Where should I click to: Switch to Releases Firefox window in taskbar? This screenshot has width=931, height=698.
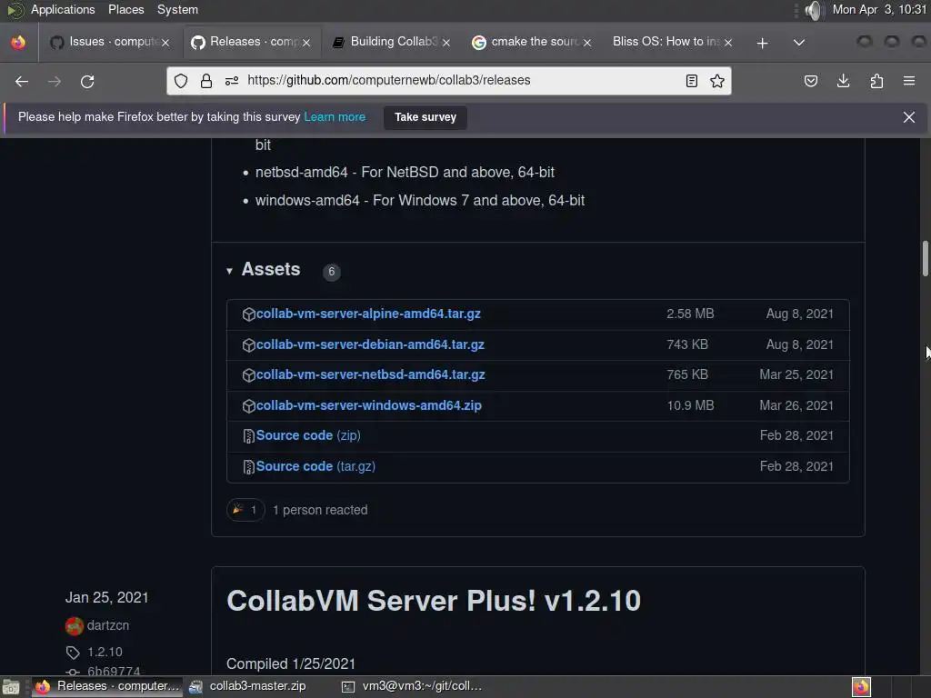click(x=107, y=686)
